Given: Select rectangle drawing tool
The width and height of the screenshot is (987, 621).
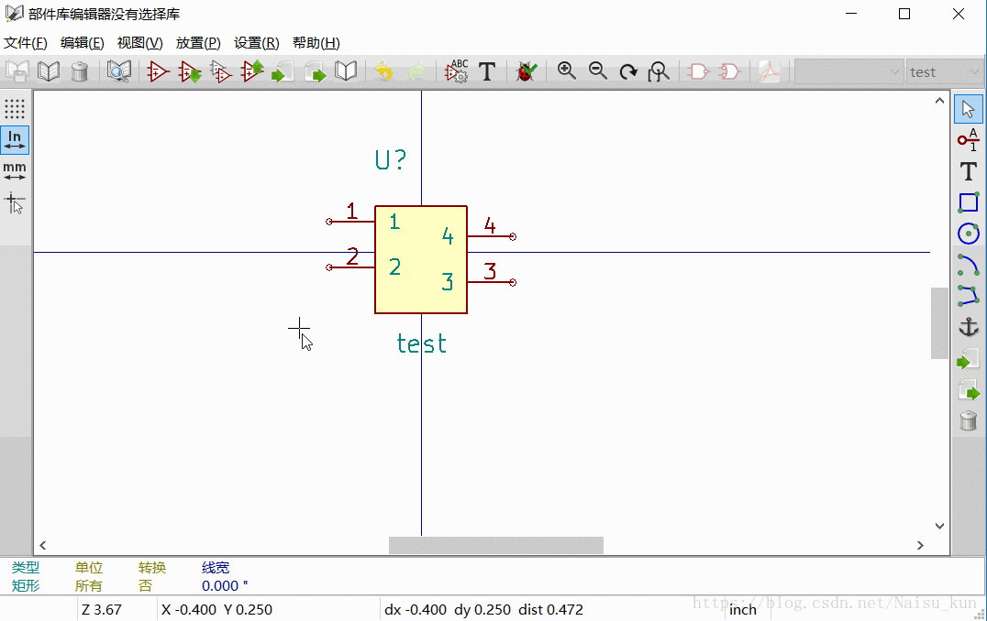Looking at the screenshot, I should coord(968,202).
